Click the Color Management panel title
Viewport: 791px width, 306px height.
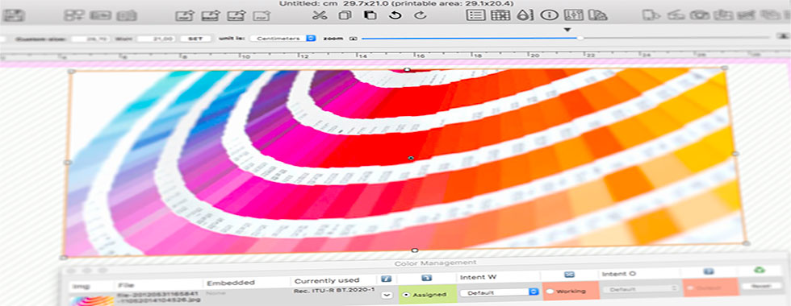click(434, 263)
